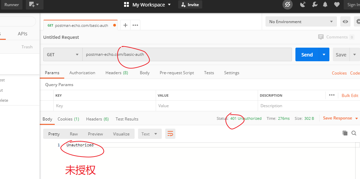The image size is (360, 179).
Task: Open the response Headers (6) tab
Action: click(97, 119)
